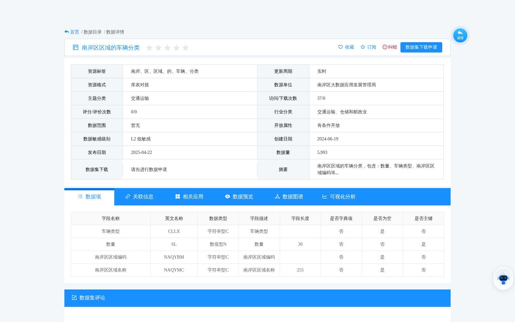Click 南岸区区域名称 in the 字段名称 column

click(111, 270)
